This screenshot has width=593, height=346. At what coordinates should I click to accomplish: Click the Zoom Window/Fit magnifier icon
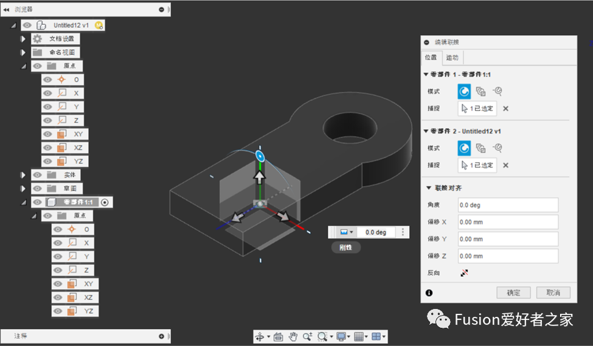(x=322, y=336)
